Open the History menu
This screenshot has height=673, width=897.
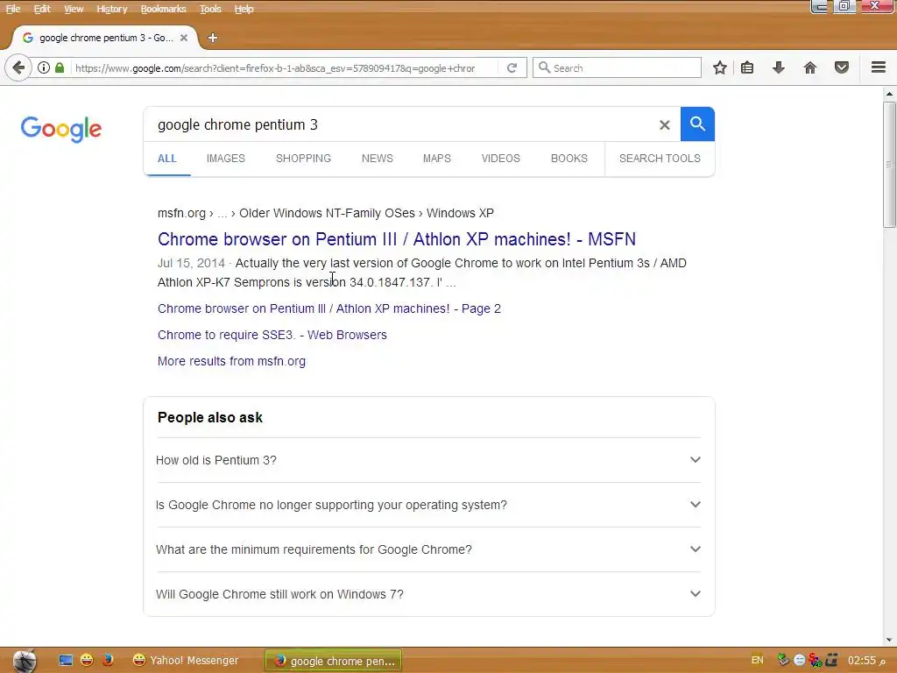click(x=111, y=9)
